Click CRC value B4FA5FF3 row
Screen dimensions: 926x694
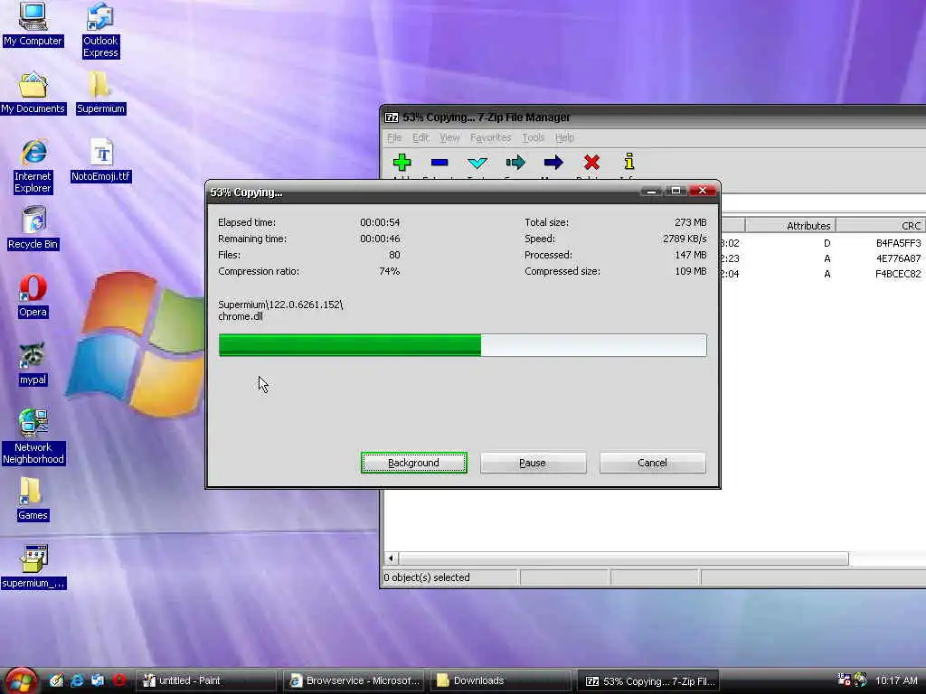point(898,242)
